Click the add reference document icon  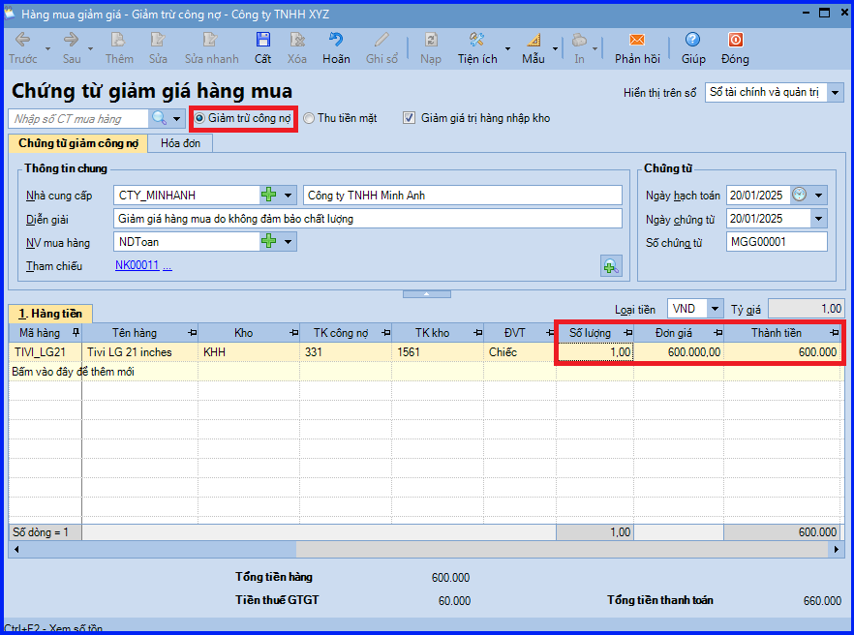(x=610, y=266)
